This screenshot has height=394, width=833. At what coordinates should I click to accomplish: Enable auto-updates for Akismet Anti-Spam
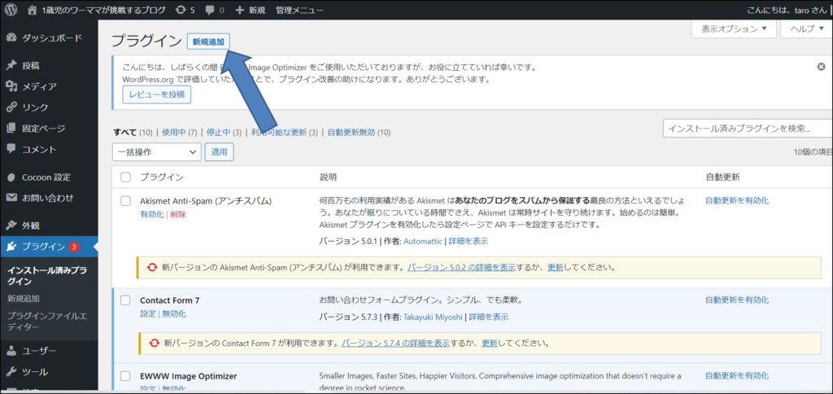coord(737,200)
